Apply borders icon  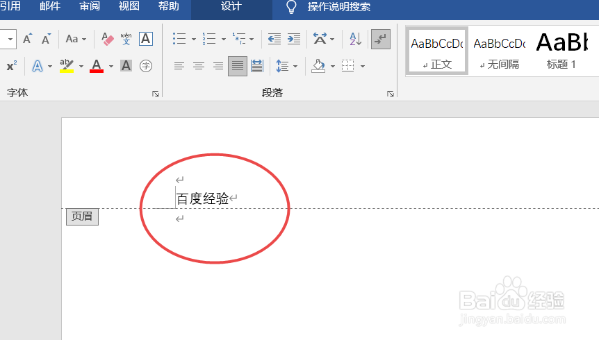[x=348, y=66]
